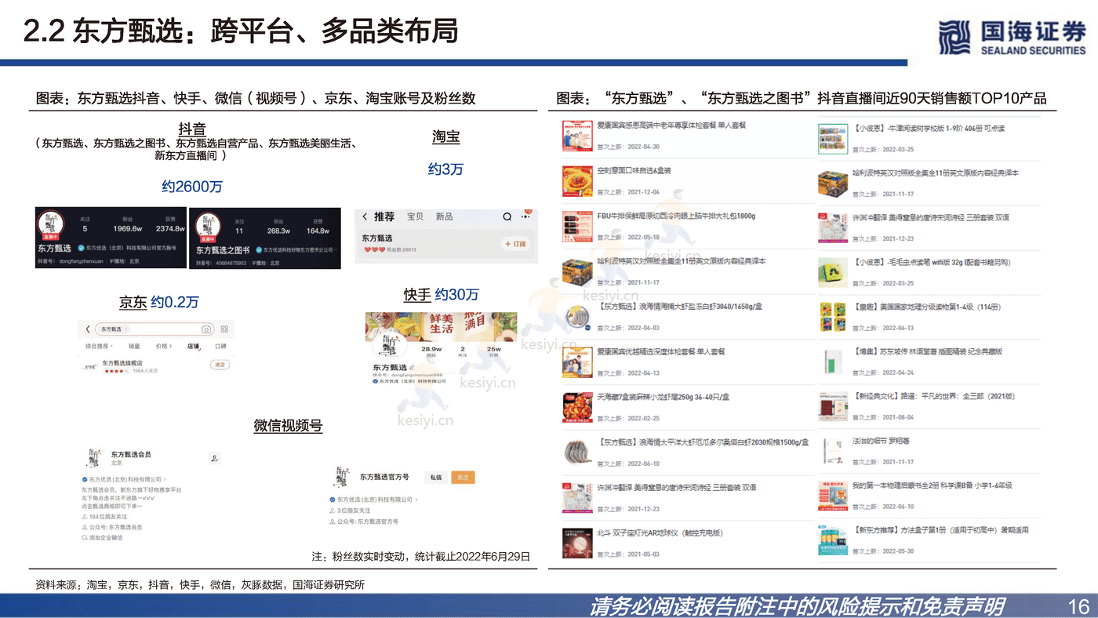The height and width of the screenshot is (618, 1098).
Task: Click the 淘宝 约3万 heading
Action: coord(445,152)
